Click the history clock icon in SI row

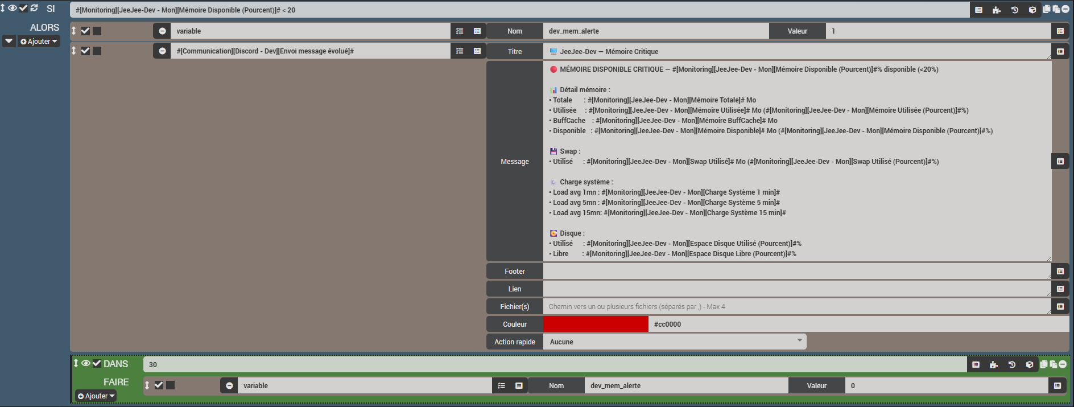[1014, 10]
